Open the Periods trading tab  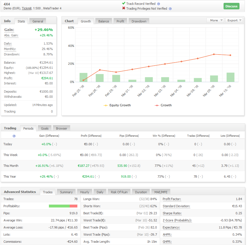tap(28, 128)
